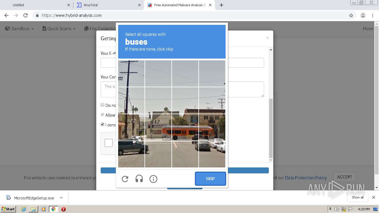Close the Getting Started dialog
This screenshot has width=379, height=213.
coord(267,38)
